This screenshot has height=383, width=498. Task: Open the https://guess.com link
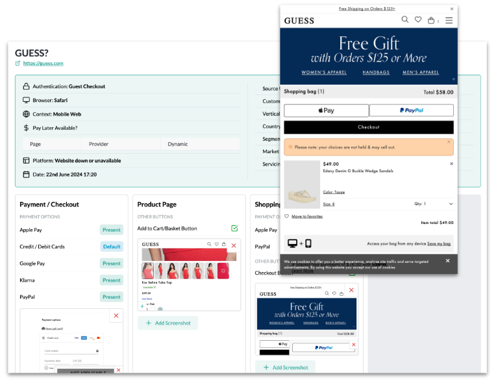click(44, 63)
